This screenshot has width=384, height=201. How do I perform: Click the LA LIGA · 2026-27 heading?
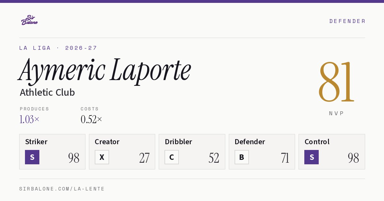pos(58,48)
